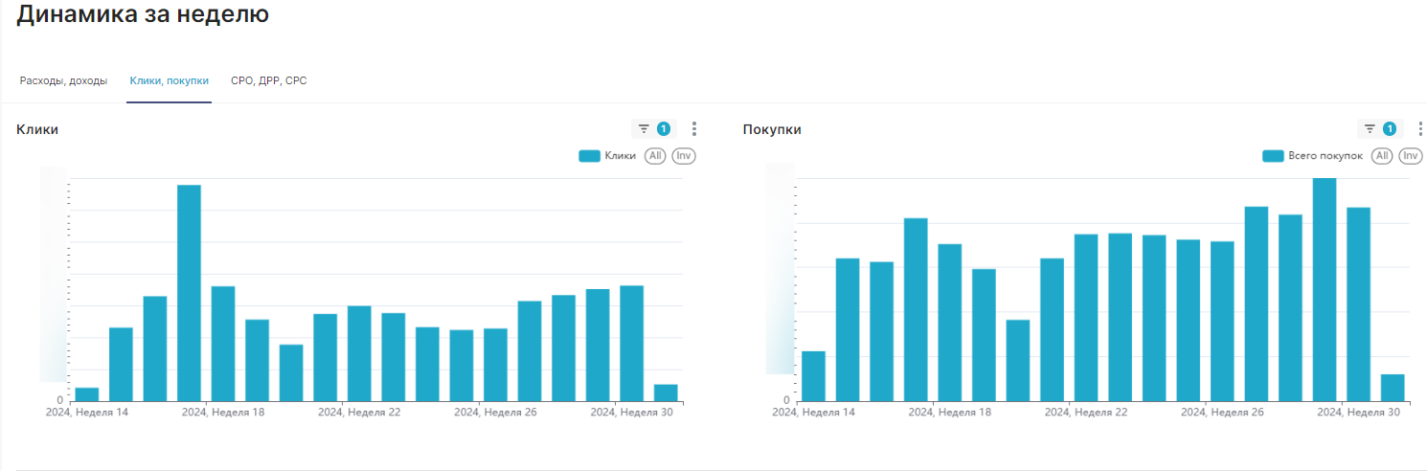The height and width of the screenshot is (471, 1427).
Task: Click the last small bar in Покупки chart
Action: click(1393, 388)
